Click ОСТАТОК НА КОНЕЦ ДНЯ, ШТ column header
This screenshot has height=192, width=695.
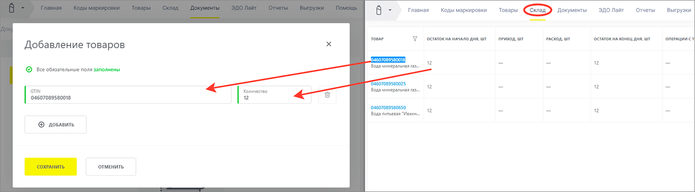pyautogui.click(x=622, y=39)
